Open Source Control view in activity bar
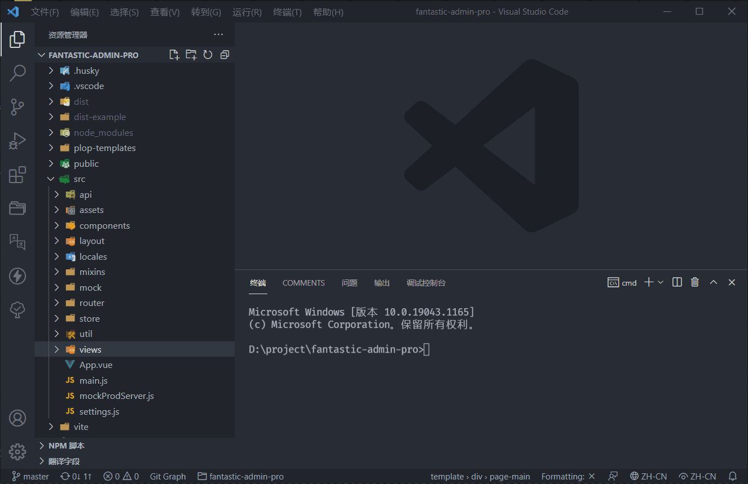The width and height of the screenshot is (748, 484). 17,106
